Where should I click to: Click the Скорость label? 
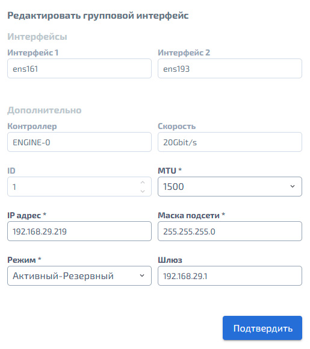coord(176,126)
